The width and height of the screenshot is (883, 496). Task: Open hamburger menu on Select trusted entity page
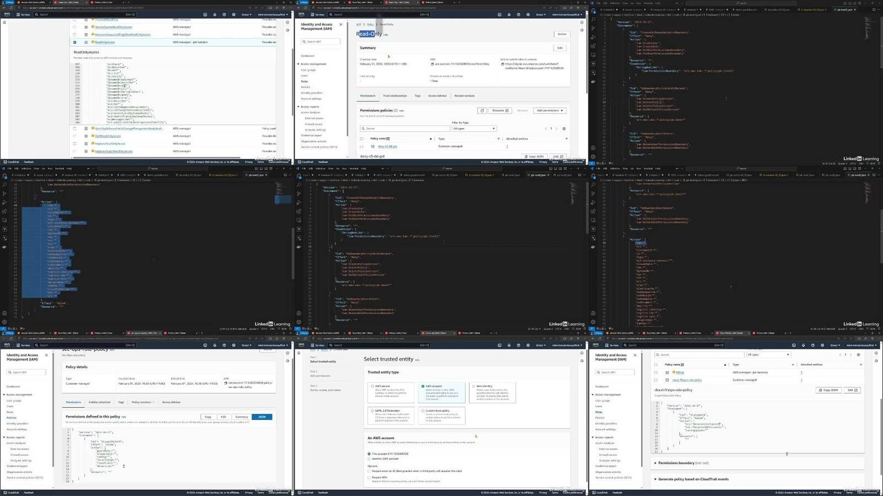[x=299, y=353]
